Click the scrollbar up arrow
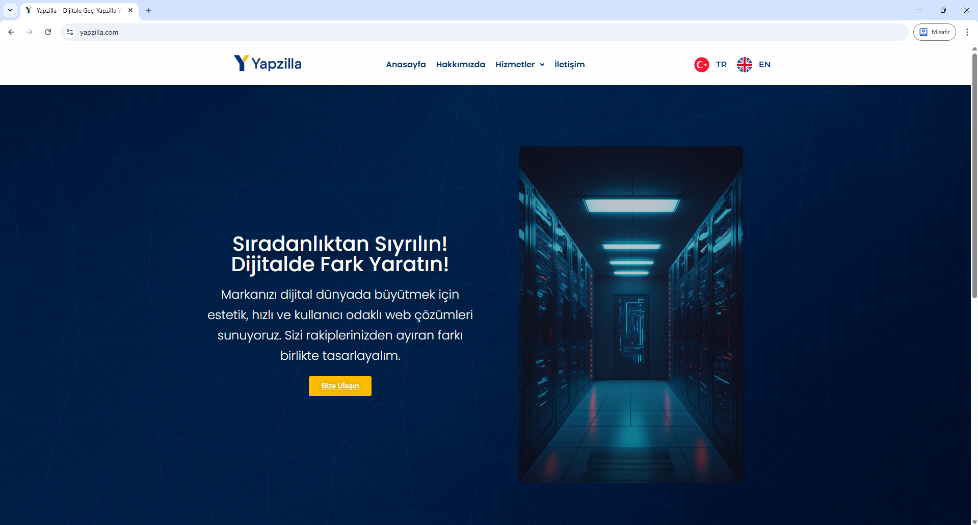 click(x=974, y=48)
